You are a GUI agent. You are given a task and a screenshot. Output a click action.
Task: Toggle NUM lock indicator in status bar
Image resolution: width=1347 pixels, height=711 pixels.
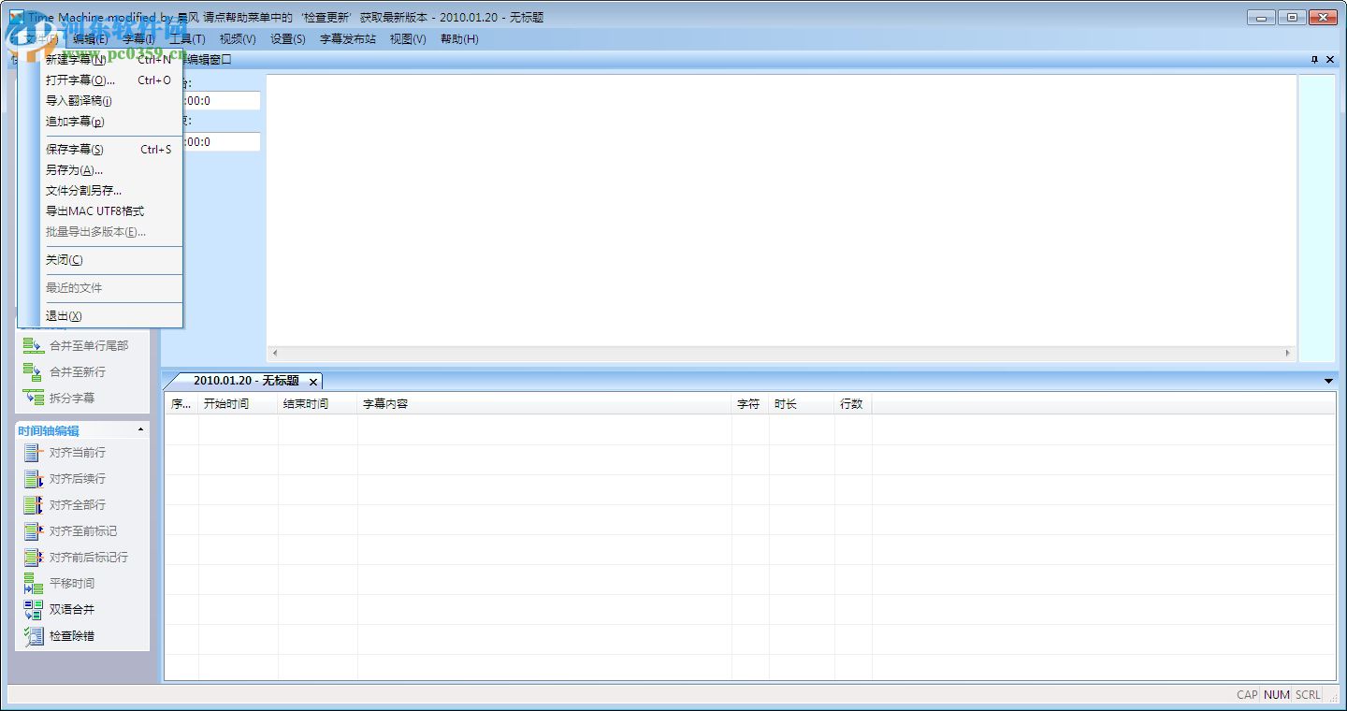pyautogui.click(x=1277, y=694)
